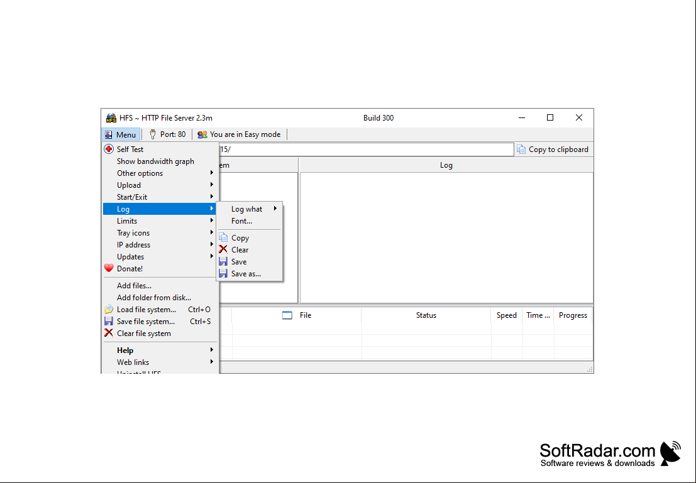Click Copy to clipboard button
This screenshot has height=483, width=696.
click(553, 149)
